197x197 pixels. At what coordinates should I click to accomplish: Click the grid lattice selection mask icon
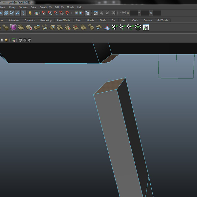[6, 13]
